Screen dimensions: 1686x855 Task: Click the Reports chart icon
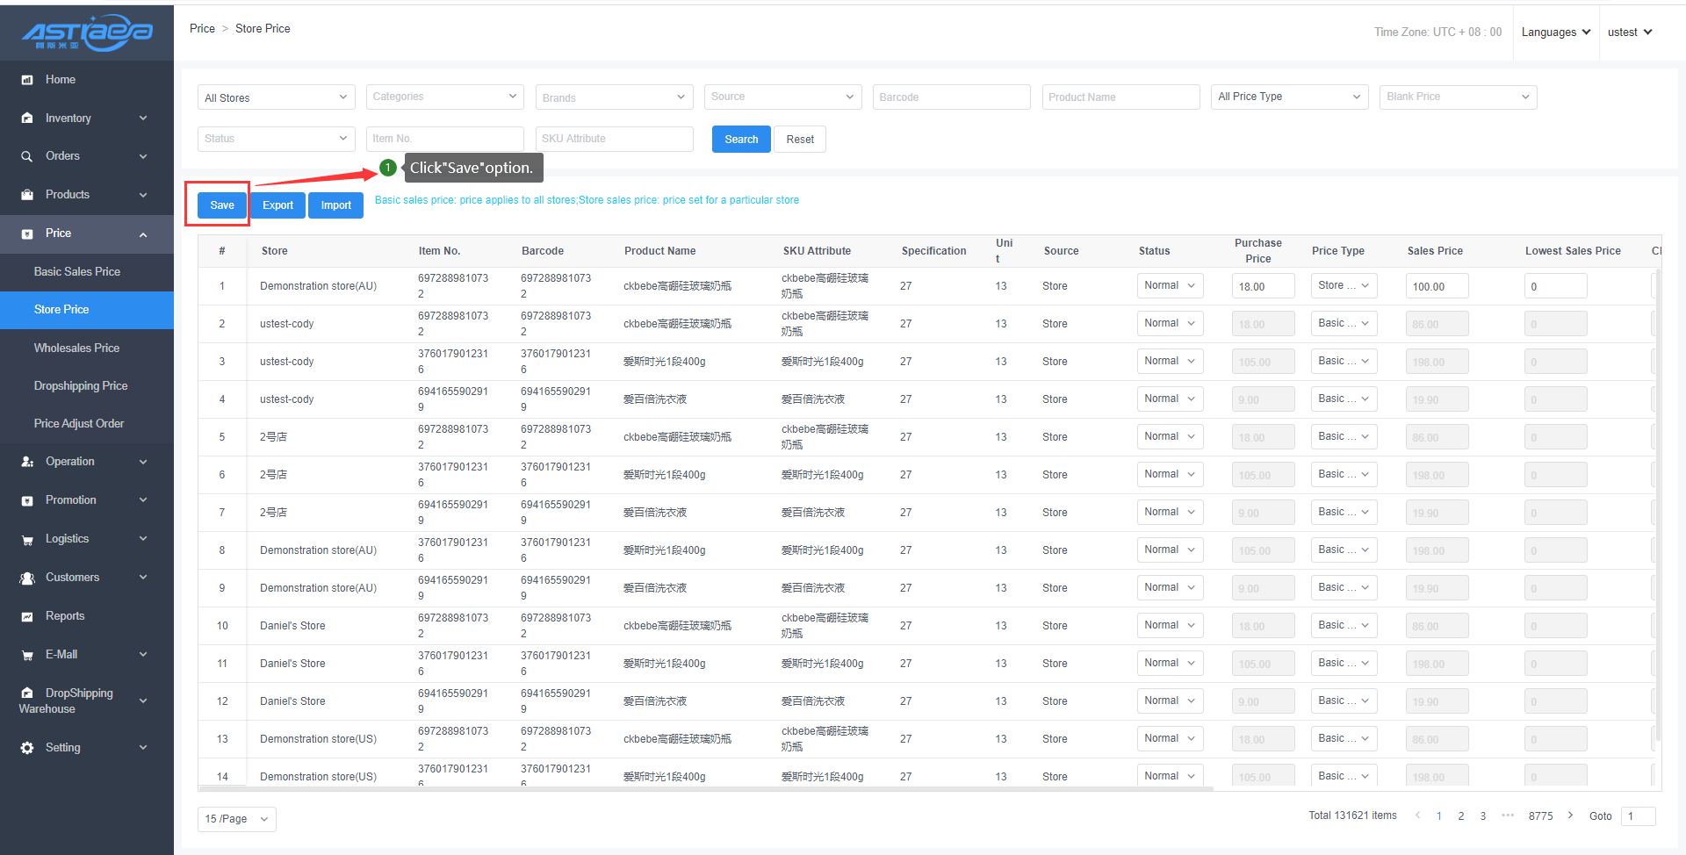point(27,616)
